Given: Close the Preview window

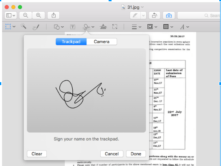Looking at the screenshot, I should pos(7,7).
